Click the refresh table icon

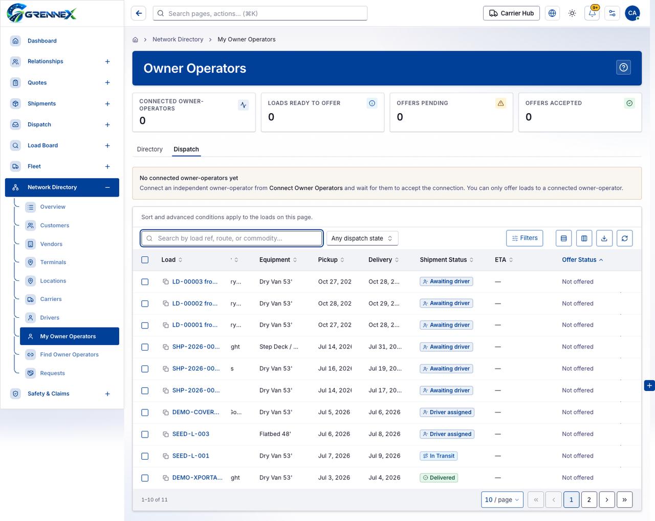(625, 238)
